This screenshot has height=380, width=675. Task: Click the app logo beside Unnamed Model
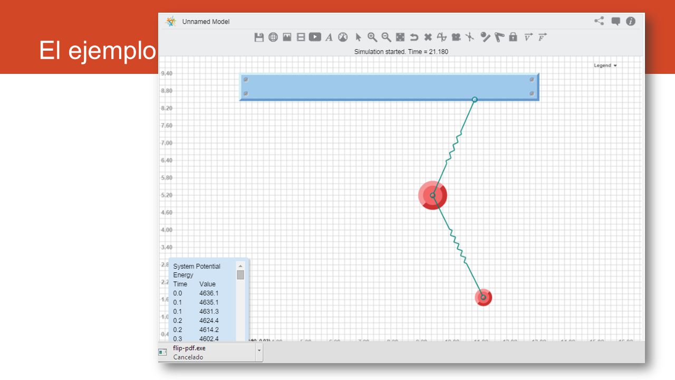[171, 21]
